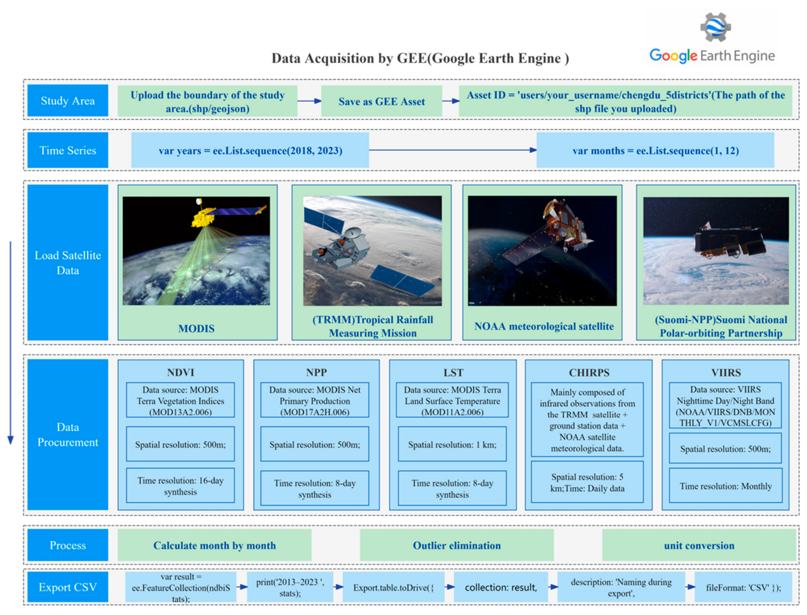
Task: Select the 'unit conversion' box
Action: tap(699, 545)
